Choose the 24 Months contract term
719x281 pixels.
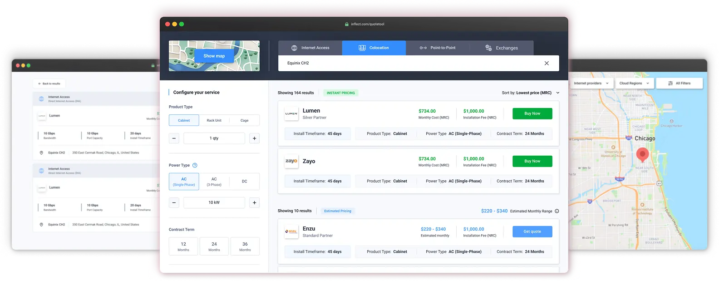(214, 246)
